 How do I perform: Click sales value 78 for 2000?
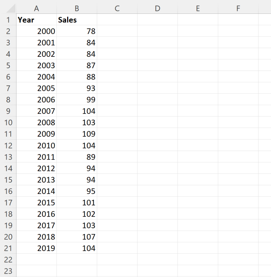point(77,31)
